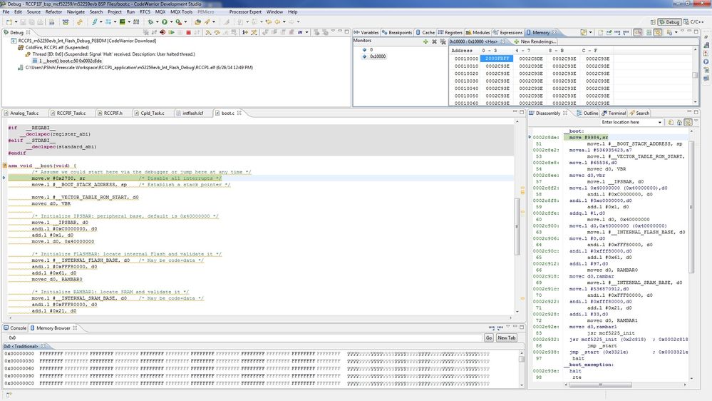Open the Debug perspective button
712x401 pixels.
[x=669, y=22]
